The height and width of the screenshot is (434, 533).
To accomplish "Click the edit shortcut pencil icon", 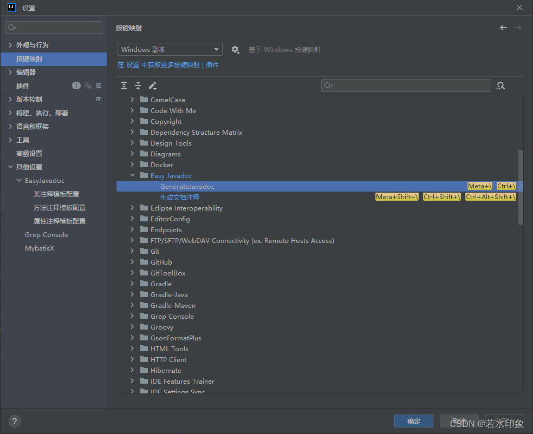I will coord(152,86).
